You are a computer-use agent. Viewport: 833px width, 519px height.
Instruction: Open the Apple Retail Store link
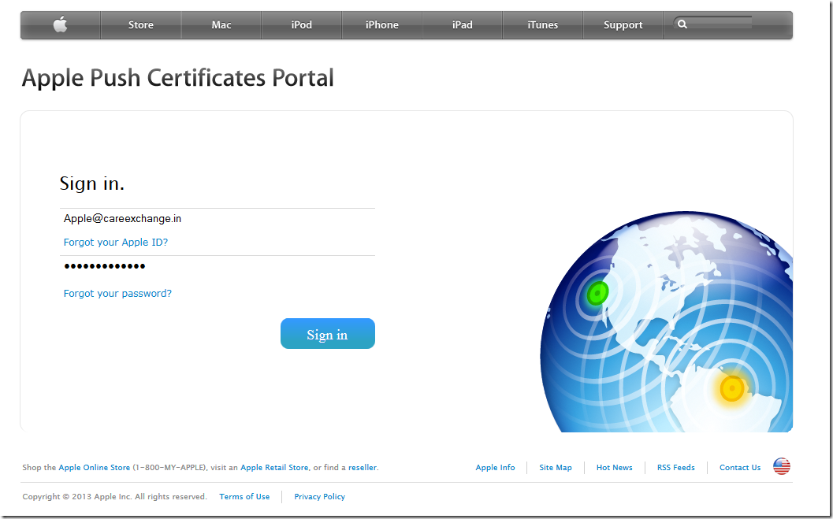[x=274, y=468]
